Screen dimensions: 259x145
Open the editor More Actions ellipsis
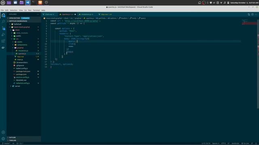click(256, 14)
